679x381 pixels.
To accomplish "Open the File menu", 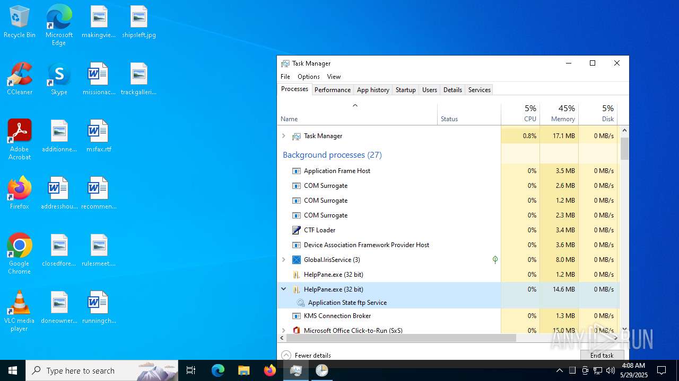I will (285, 77).
